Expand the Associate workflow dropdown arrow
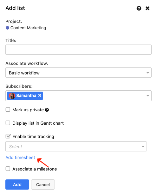 pos(147,73)
